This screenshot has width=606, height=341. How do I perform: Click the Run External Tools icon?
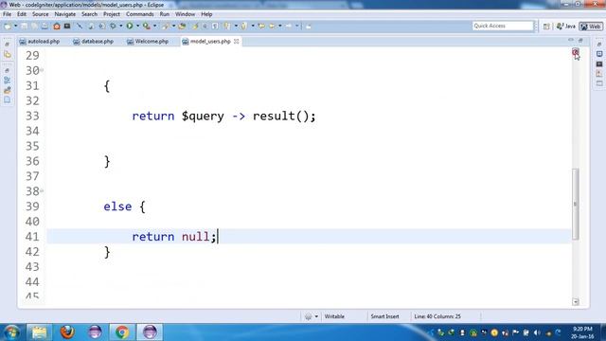click(x=147, y=27)
